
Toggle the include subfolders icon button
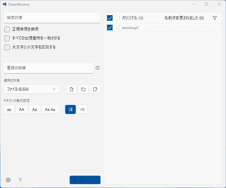tap(95, 89)
